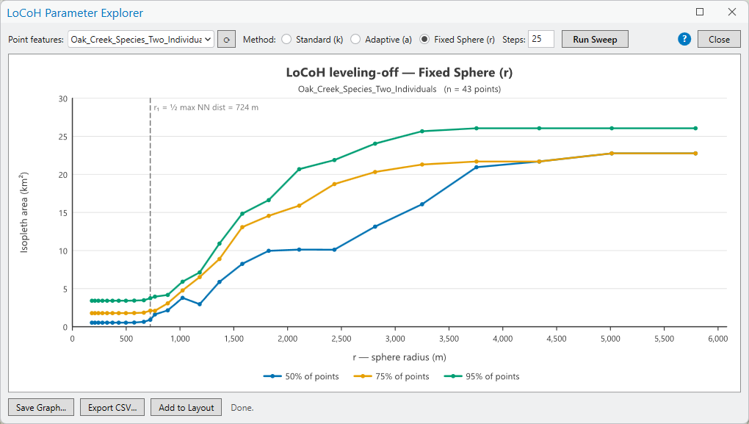Click the refresh point features icon button
This screenshot has width=749, height=424.
click(x=226, y=39)
